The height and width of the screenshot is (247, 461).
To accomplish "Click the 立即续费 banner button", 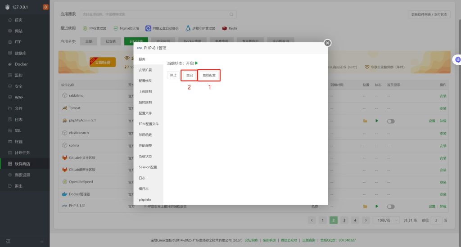I will point(102,62).
